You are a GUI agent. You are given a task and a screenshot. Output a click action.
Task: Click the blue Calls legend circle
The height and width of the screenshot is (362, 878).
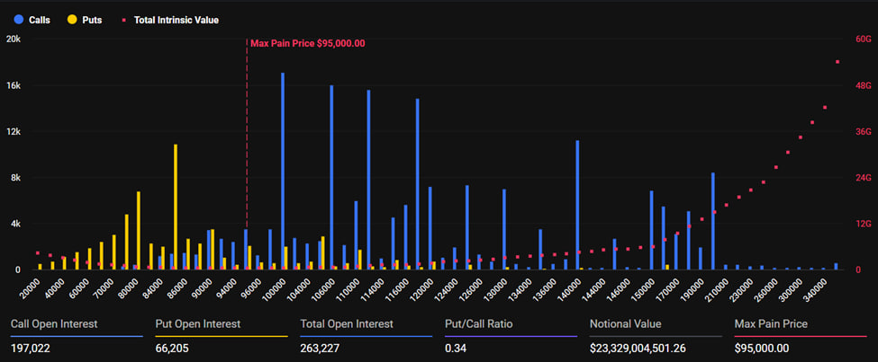20,20
